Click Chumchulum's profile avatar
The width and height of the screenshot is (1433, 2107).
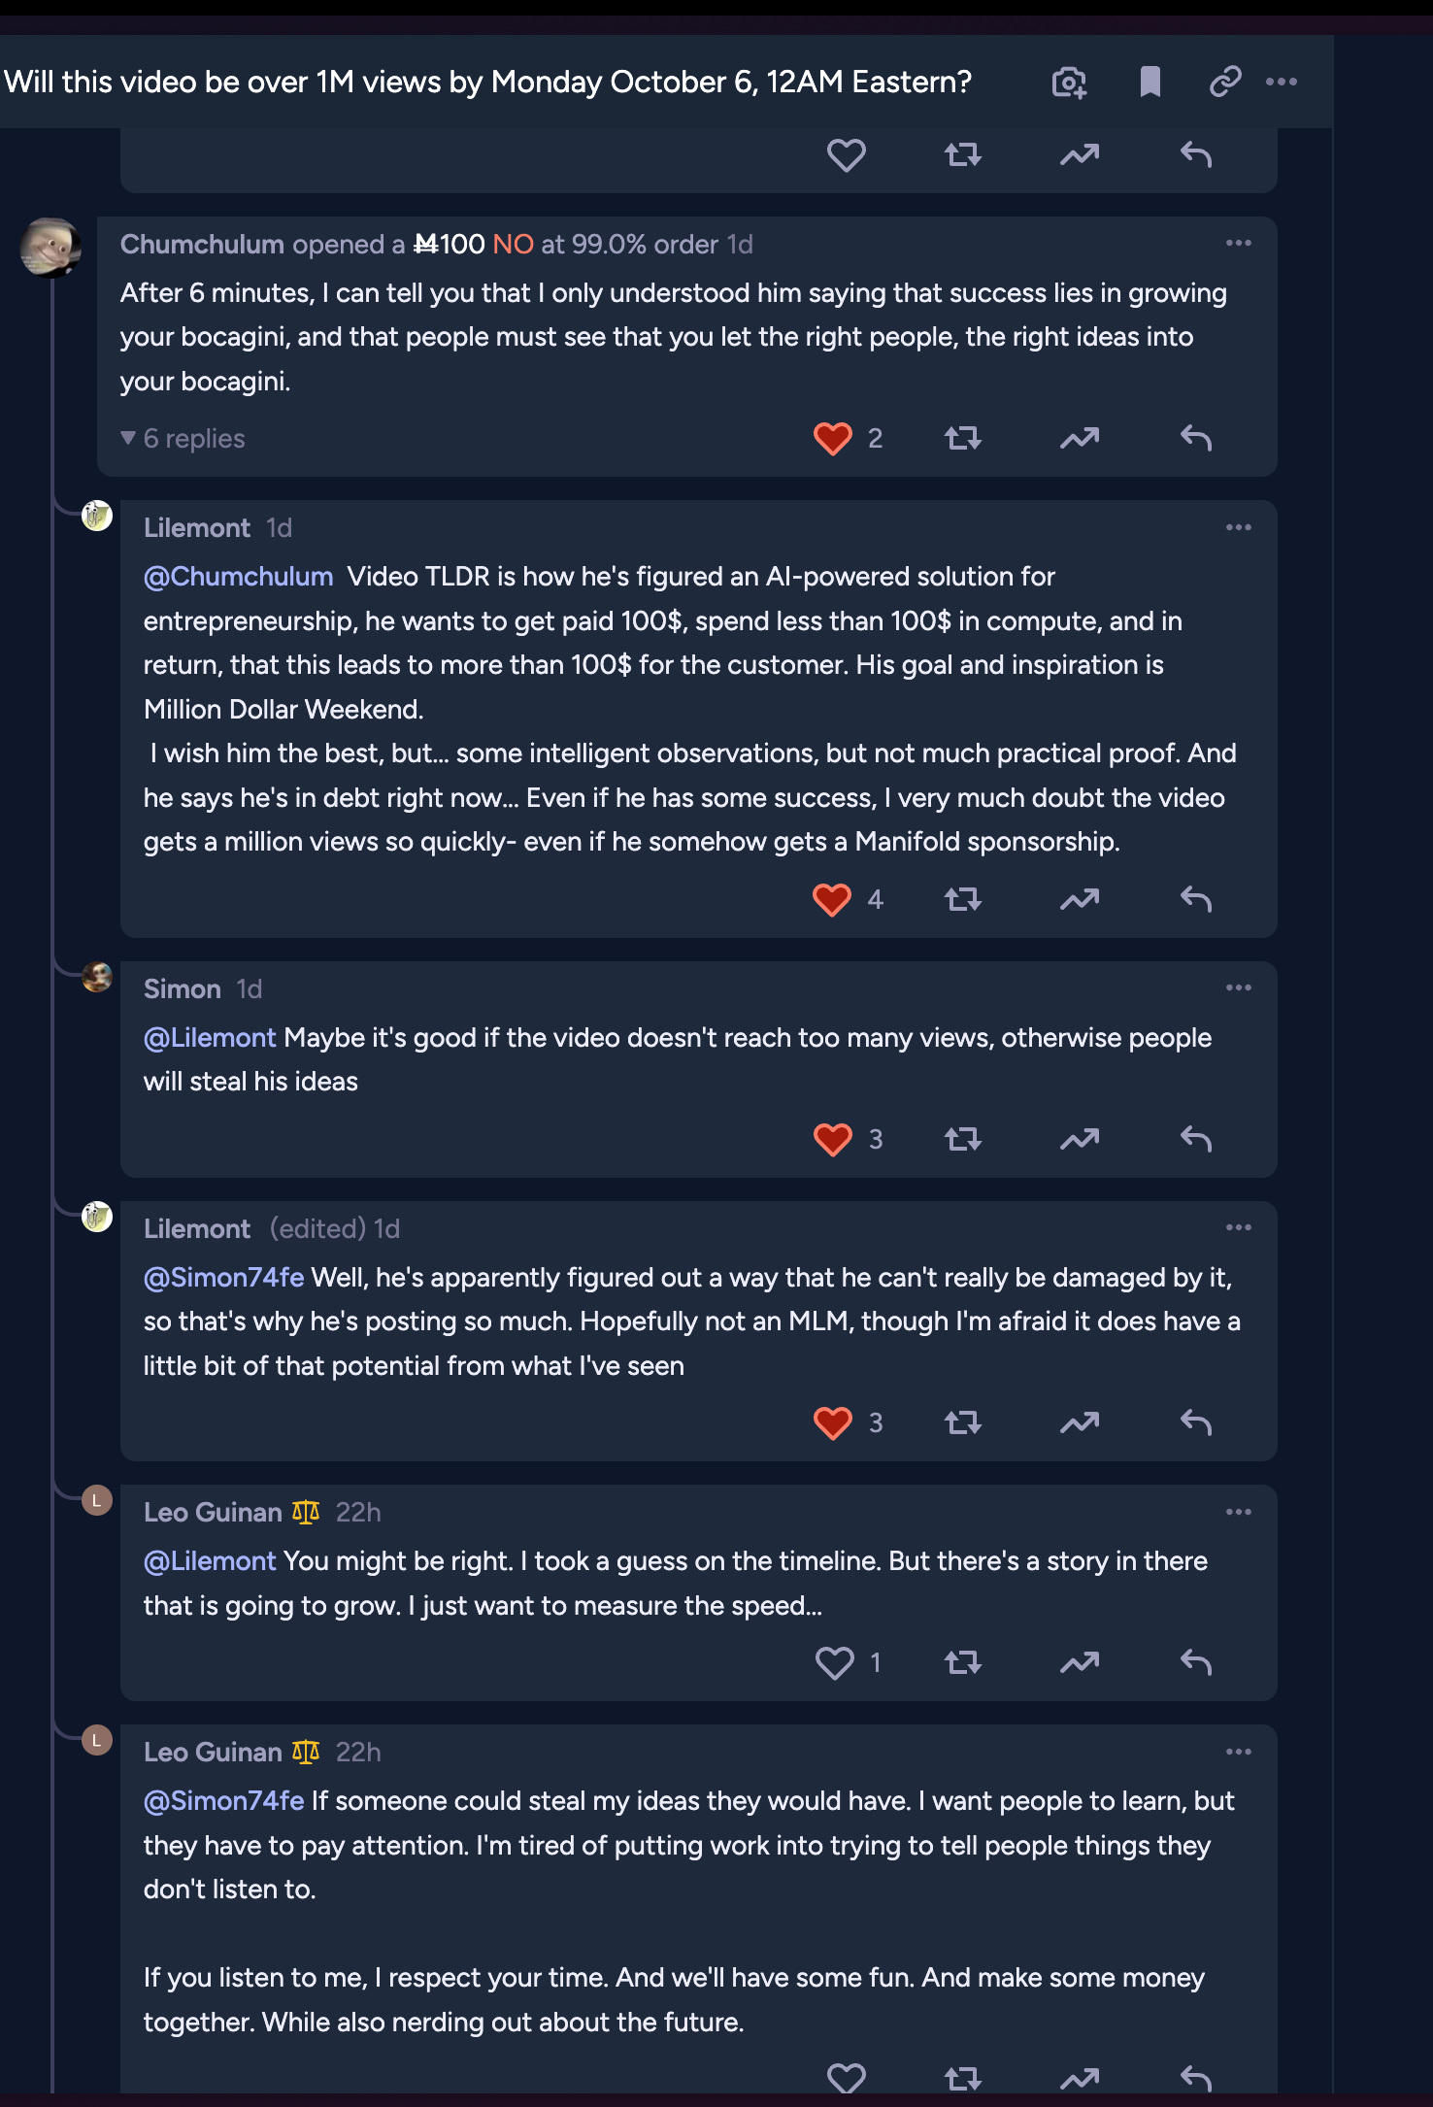(50, 248)
